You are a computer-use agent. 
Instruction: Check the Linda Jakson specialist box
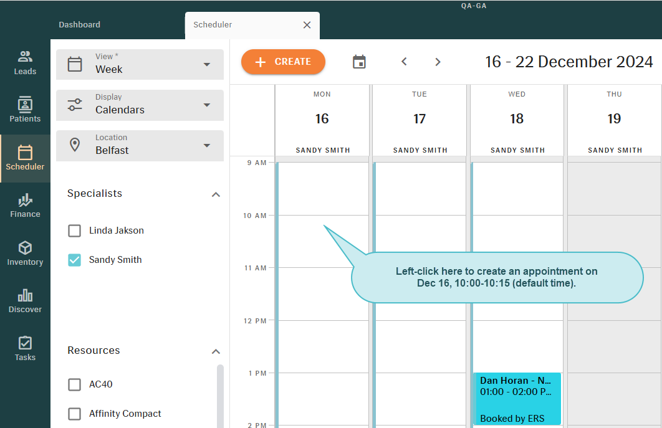(75, 231)
